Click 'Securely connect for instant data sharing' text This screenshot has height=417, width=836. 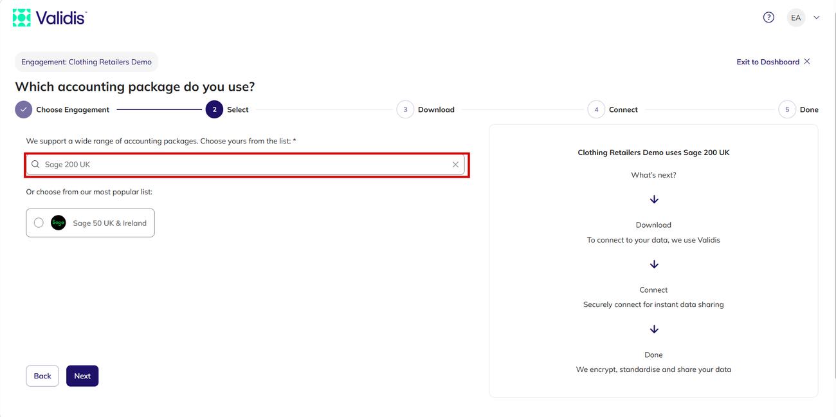coord(653,304)
